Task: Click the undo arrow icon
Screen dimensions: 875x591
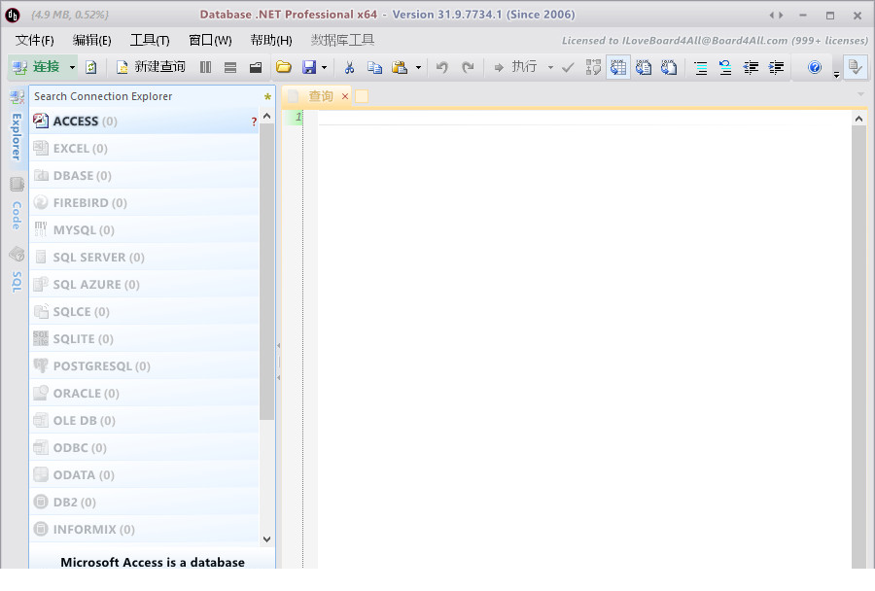Action: [x=442, y=67]
